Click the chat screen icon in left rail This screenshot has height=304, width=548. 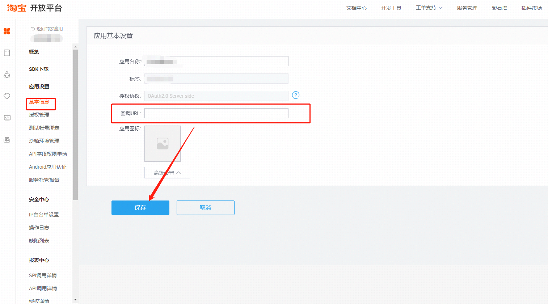pos(7,140)
